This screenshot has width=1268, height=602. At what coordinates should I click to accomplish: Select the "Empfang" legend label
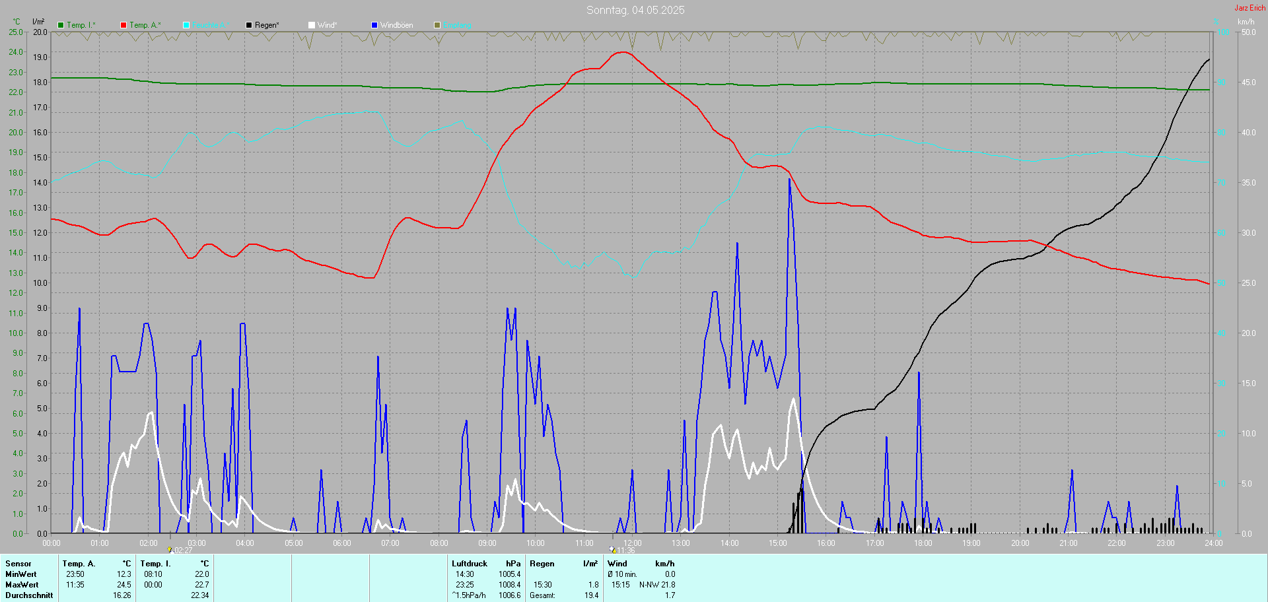click(457, 25)
